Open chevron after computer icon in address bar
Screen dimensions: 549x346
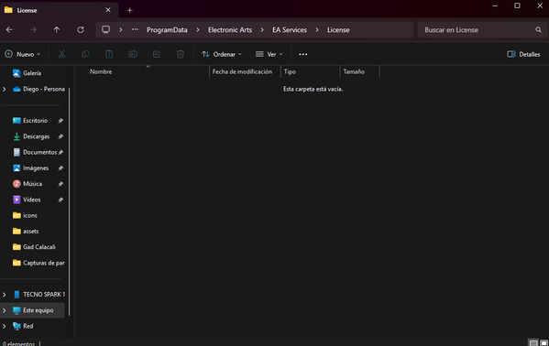point(121,29)
